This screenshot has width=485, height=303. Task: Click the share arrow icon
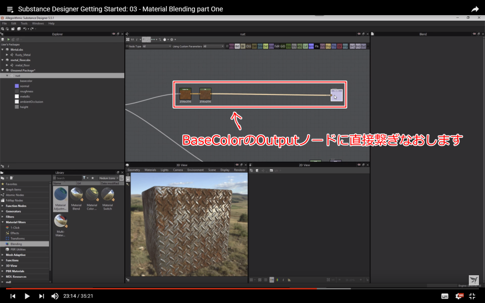click(x=475, y=9)
